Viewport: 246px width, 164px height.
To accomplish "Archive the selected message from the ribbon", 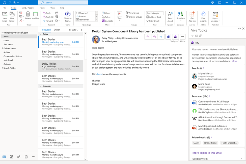I will click(36, 16).
